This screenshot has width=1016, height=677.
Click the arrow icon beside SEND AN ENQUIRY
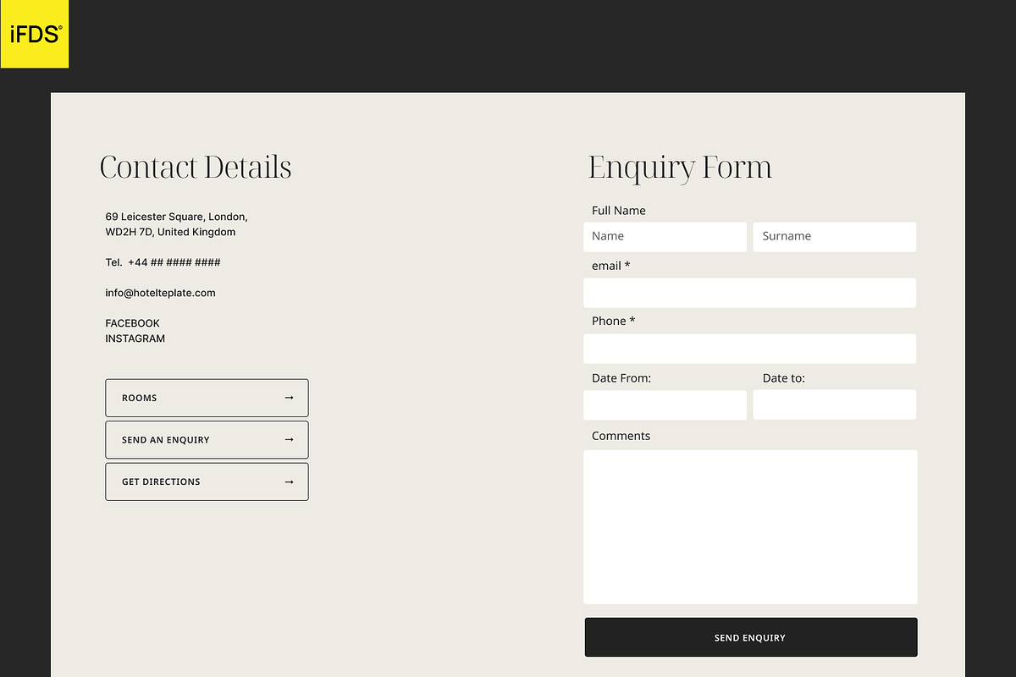289,440
